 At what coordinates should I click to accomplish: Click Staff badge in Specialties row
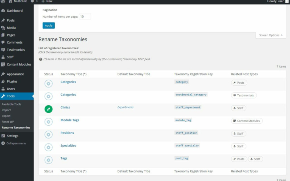point(239,146)
